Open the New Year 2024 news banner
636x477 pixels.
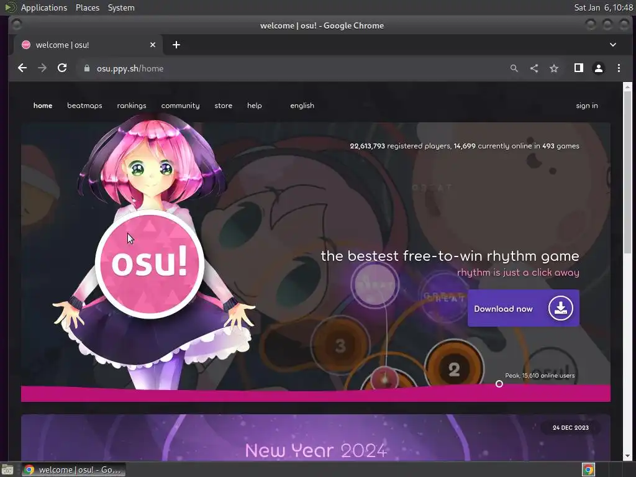tap(316, 438)
